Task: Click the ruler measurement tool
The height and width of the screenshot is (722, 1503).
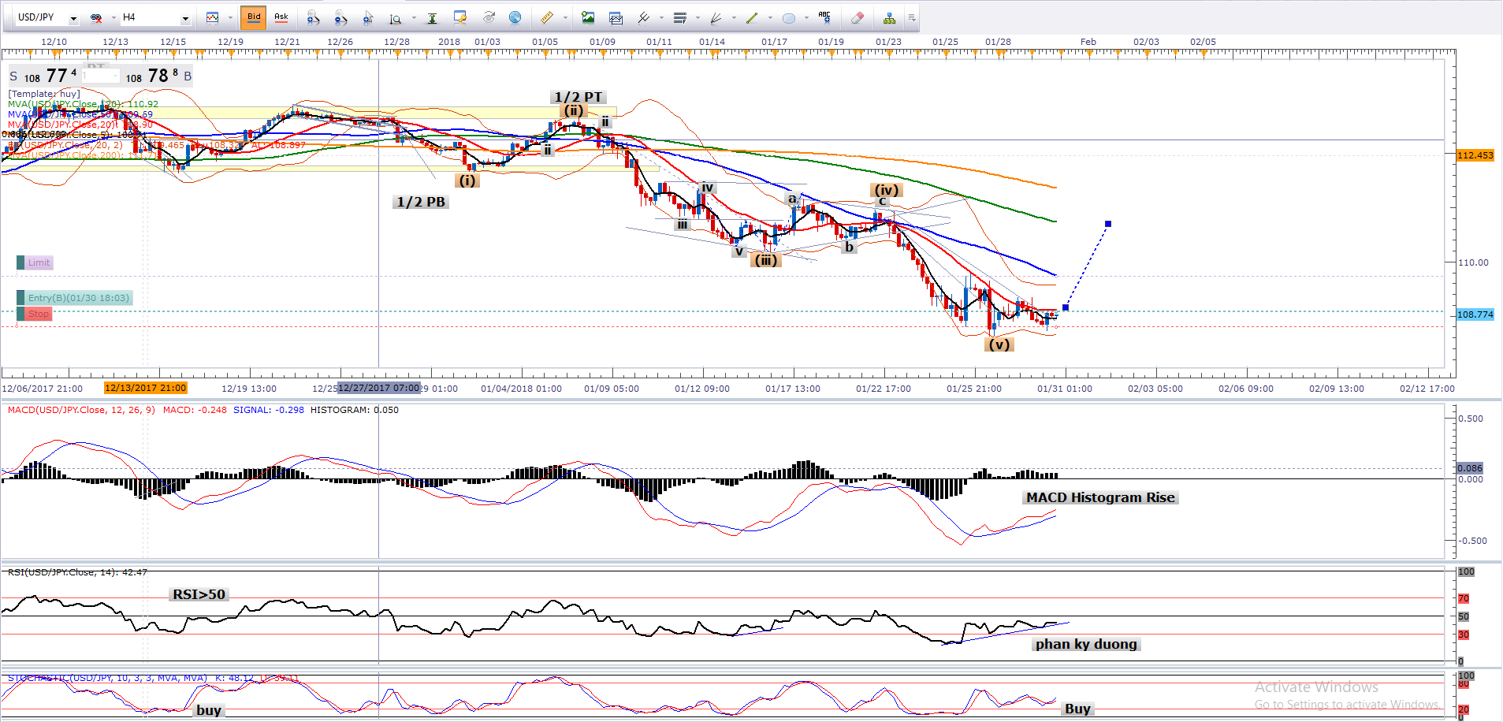Action: [x=546, y=17]
